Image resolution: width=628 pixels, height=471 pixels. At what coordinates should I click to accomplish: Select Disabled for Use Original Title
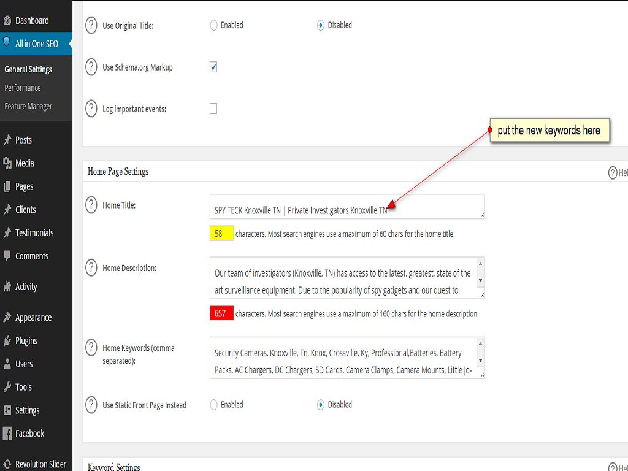(x=320, y=25)
